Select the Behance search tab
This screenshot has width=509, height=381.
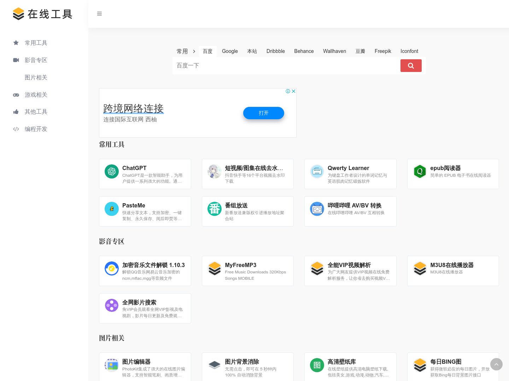pos(304,51)
